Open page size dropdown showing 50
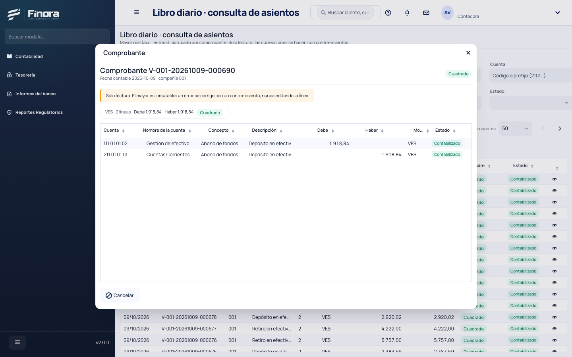This screenshot has width=572, height=357. [x=516, y=129]
